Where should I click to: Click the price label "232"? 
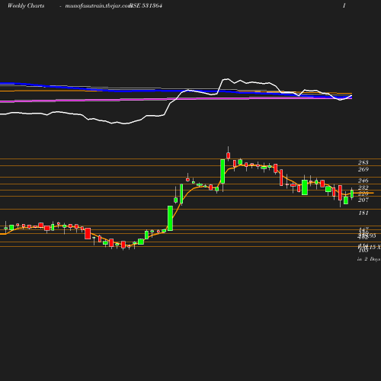[x=363, y=187]
